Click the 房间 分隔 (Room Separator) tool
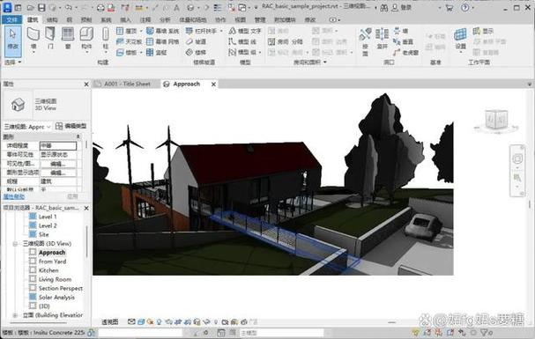This screenshot has height=339, width=535. click(x=286, y=42)
